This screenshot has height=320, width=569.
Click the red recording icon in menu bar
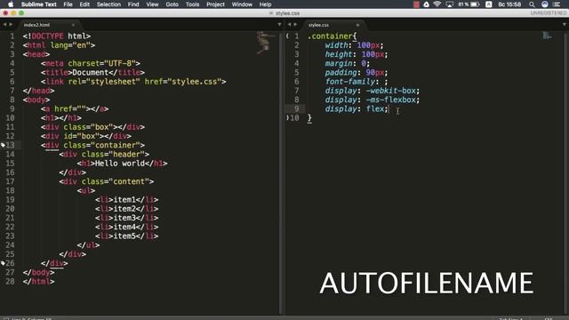[416, 4]
